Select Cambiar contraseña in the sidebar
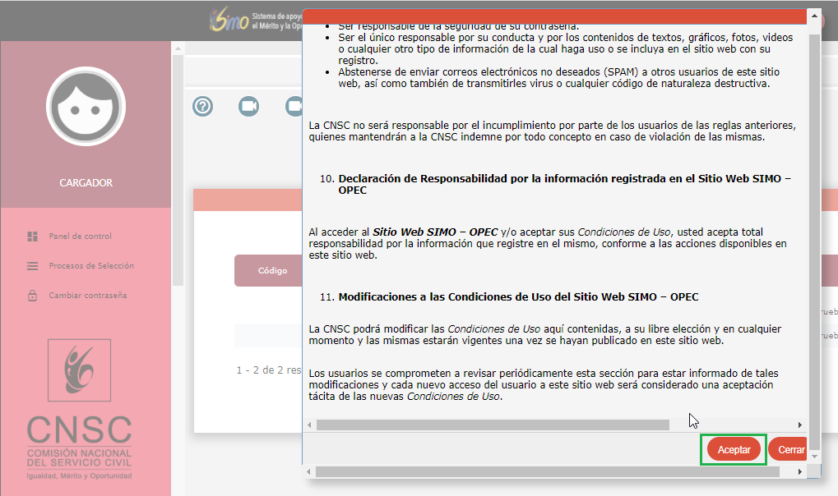 click(x=87, y=296)
